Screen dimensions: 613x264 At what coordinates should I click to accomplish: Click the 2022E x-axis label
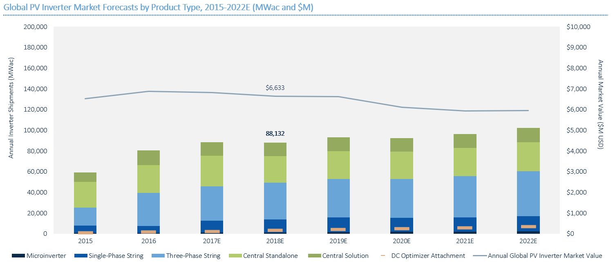tap(528, 241)
